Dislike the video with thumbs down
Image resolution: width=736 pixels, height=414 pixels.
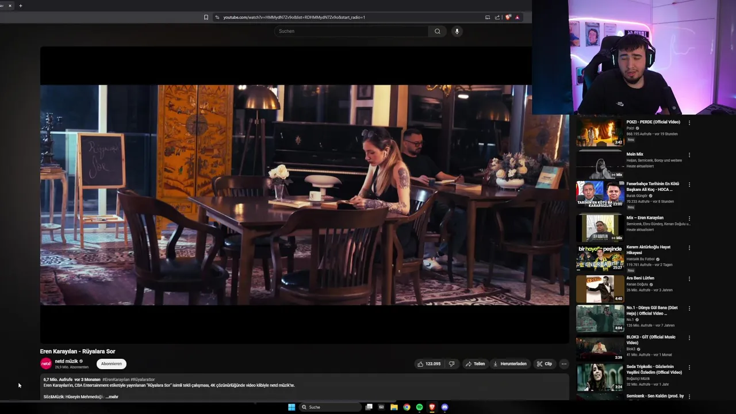(x=451, y=364)
